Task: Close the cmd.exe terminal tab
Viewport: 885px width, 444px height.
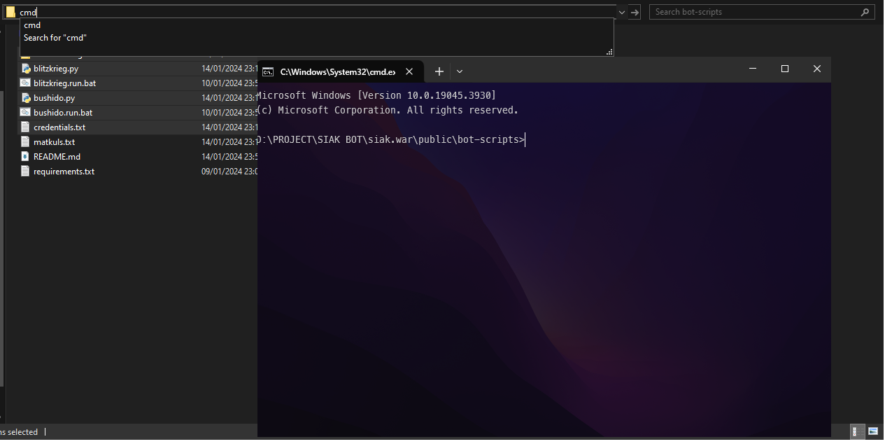Action: (x=410, y=71)
